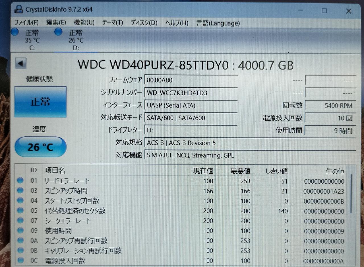Click status orb for スピンアップ時間 row
The width and height of the screenshot is (364, 267).
20,190
